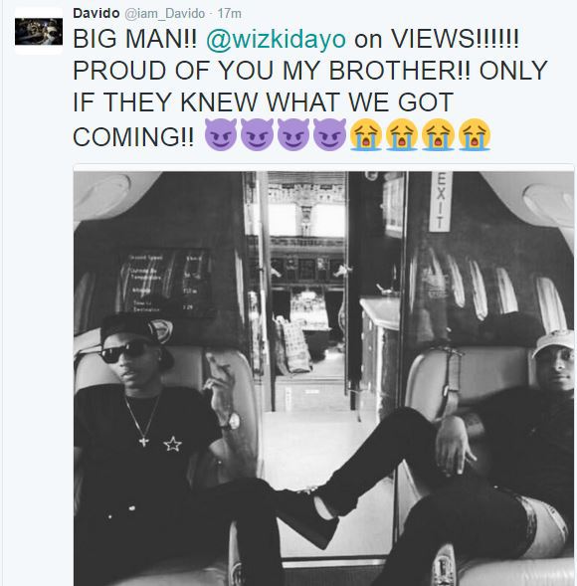The width and height of the screenshot is (577, 586).
Task: Click the word 'VIEWS!!!!!!' in the tweet
Action: coord(455,39)
